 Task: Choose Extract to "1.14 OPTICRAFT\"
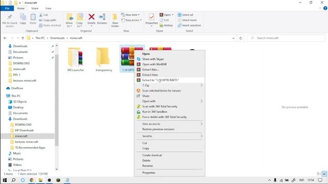point(170,80)
